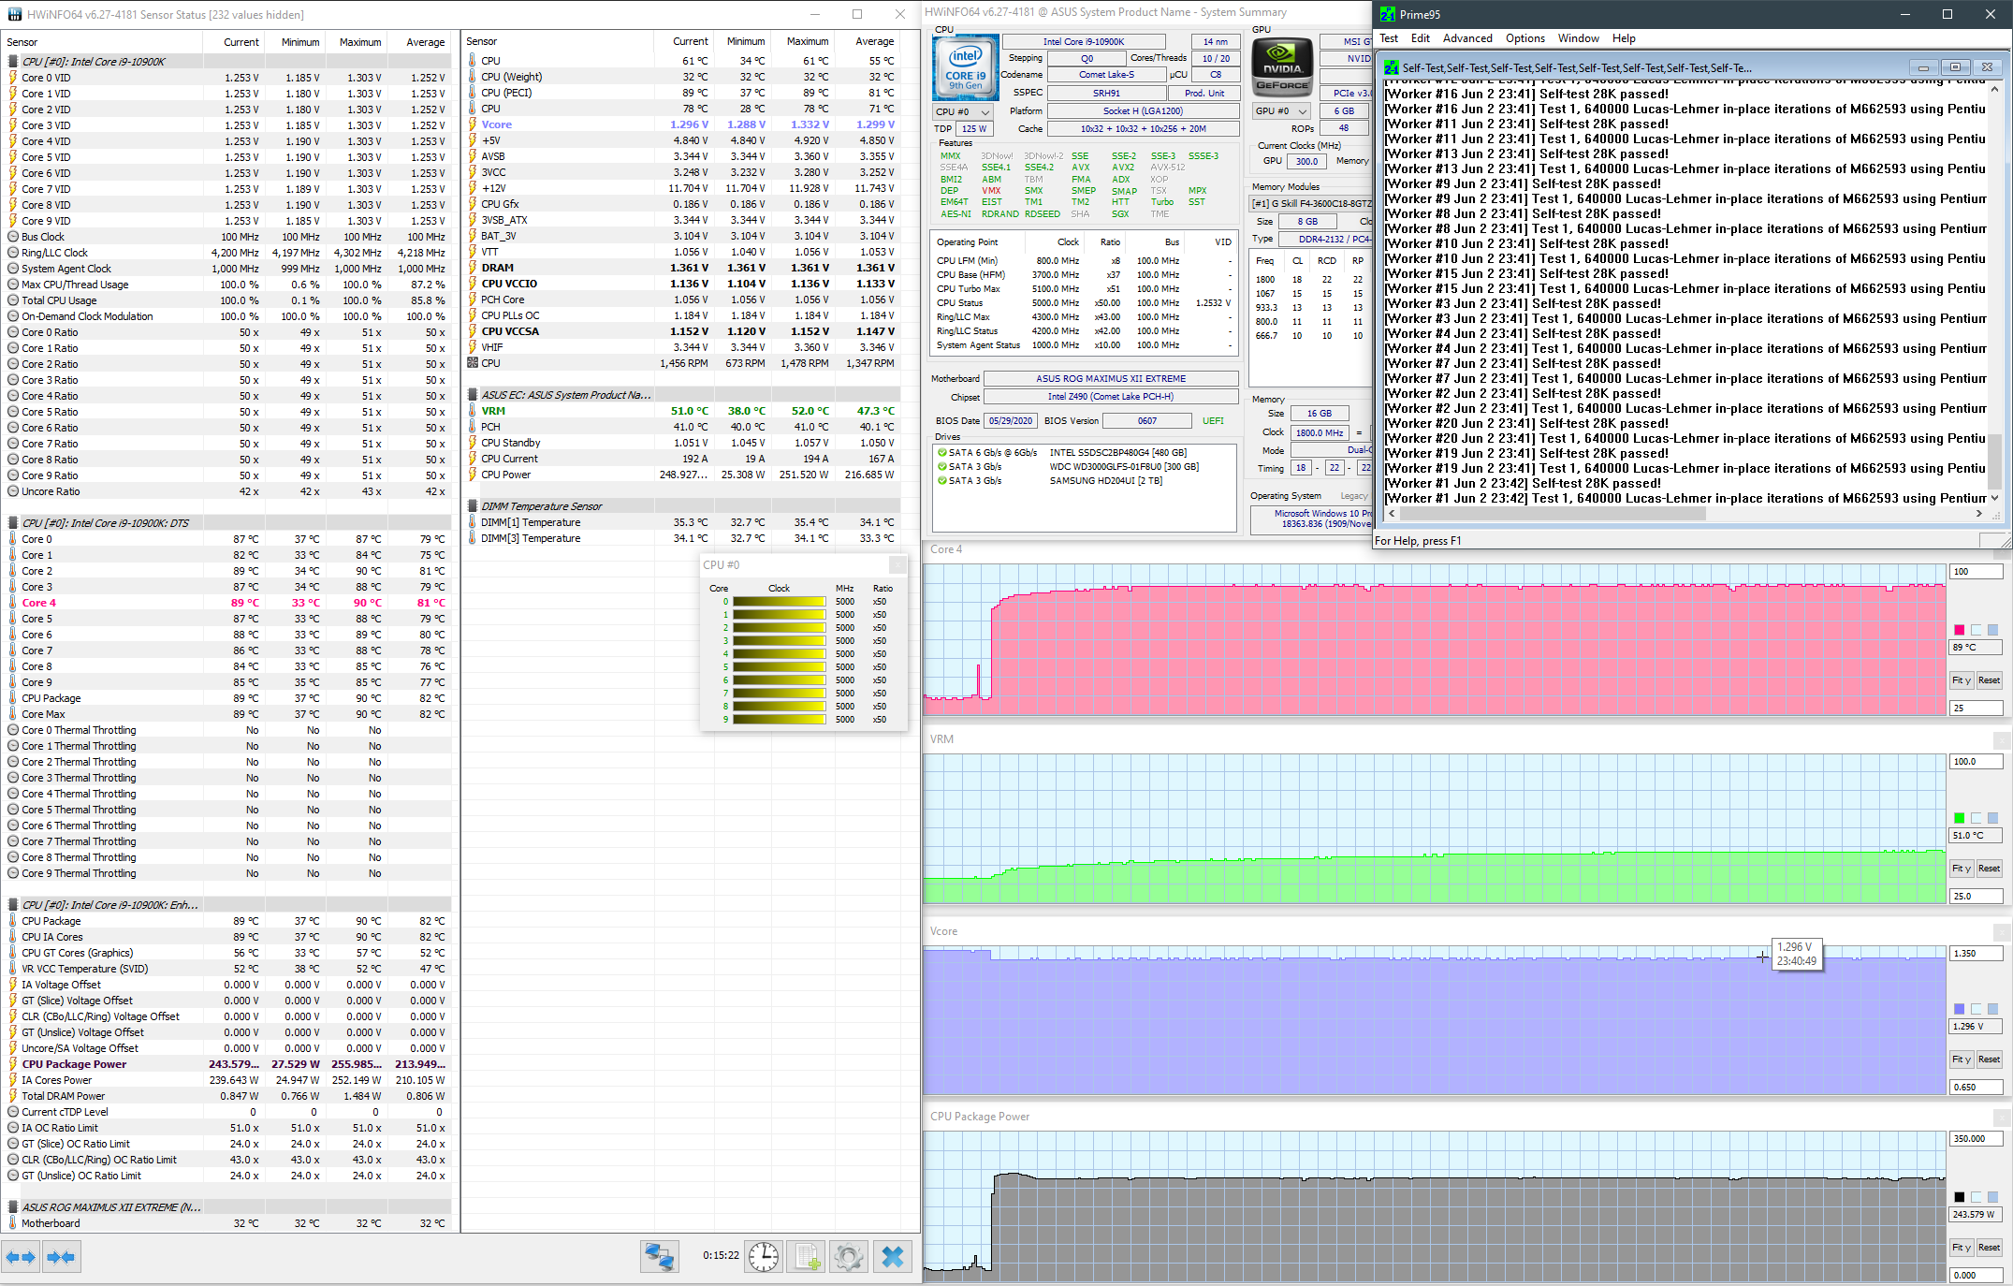The height and width of the screenshot is (1286, 2013).
Task: Toggle the white checkbox beside Core 4 swatch
Action: coord(1977,630)
